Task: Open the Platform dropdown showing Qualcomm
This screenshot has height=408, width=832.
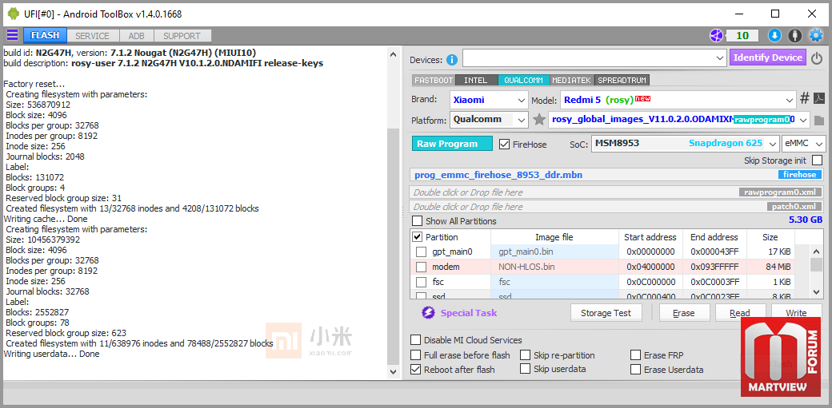Action: [489, 119]
